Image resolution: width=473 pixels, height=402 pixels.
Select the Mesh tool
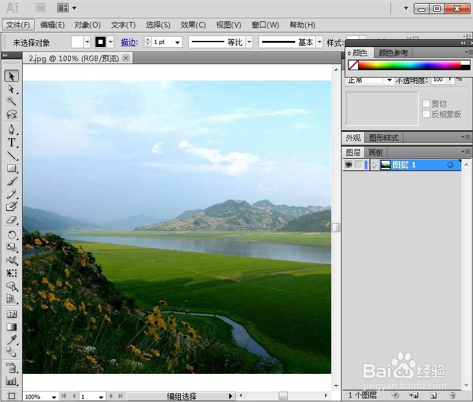pyautogui.click(x=12, y=314)
